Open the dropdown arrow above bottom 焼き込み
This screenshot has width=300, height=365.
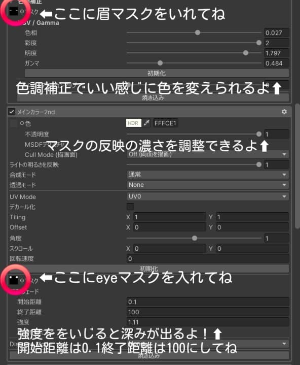pos(284,344)
